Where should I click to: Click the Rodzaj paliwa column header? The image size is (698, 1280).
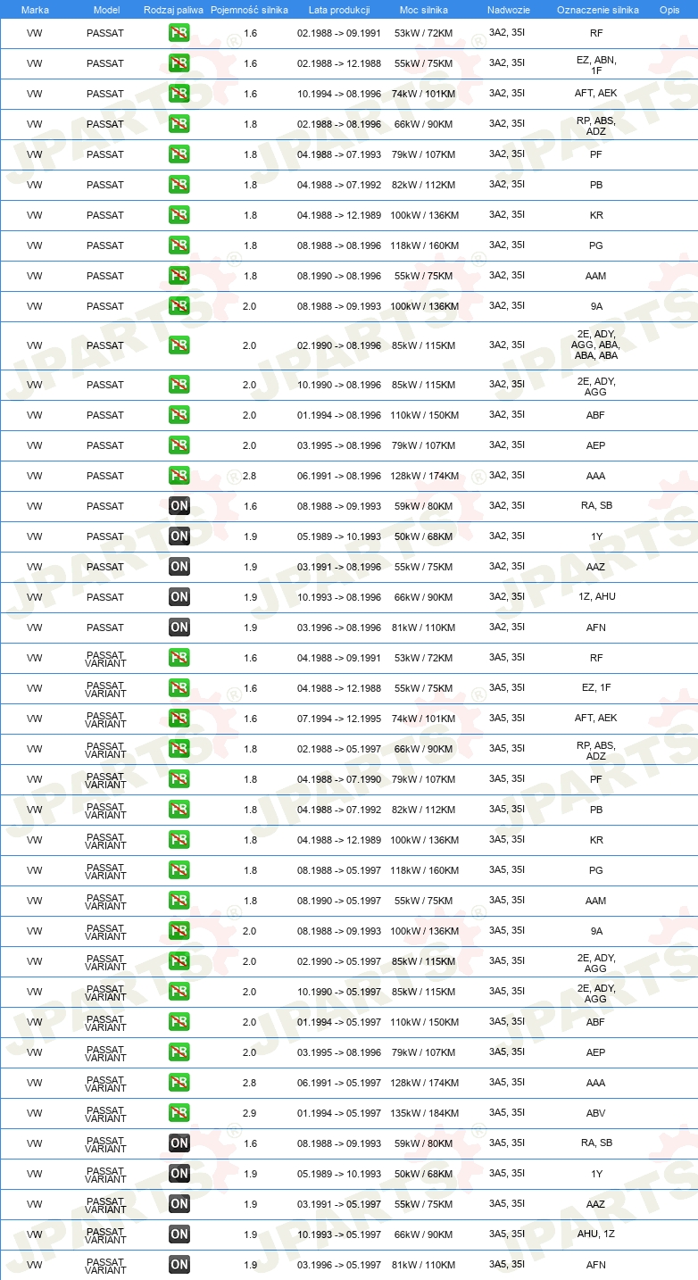click(x=174, y=10)
